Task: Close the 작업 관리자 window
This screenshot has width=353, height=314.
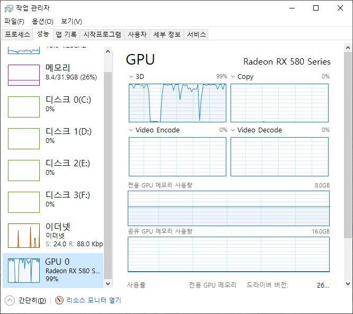Action: click(340, 8)
